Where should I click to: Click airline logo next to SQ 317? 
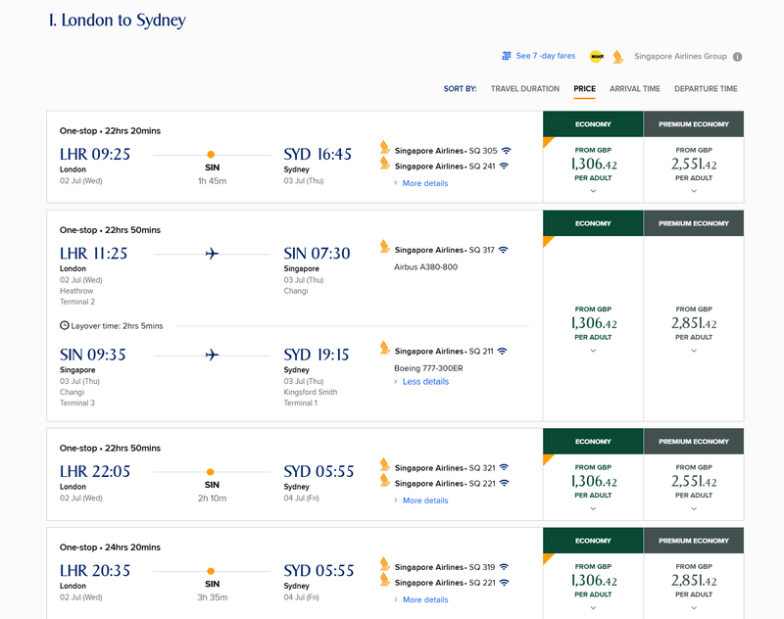(384, 247)
